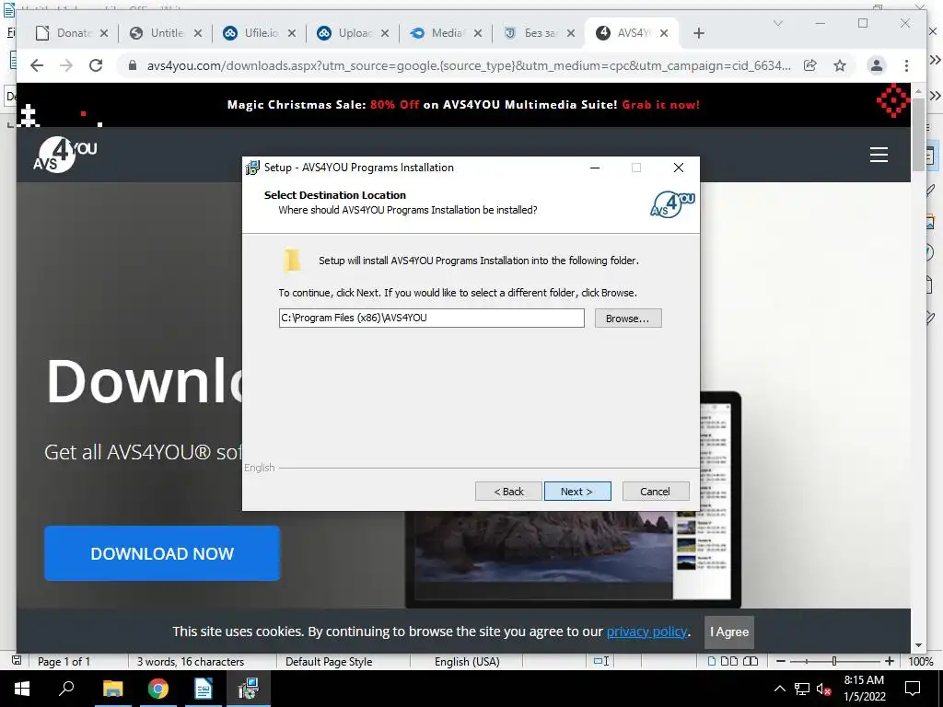Close the Ufile.io tab

292,33
